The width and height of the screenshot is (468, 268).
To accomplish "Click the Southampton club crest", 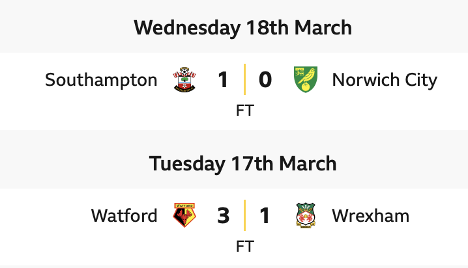I will [183, 80].
